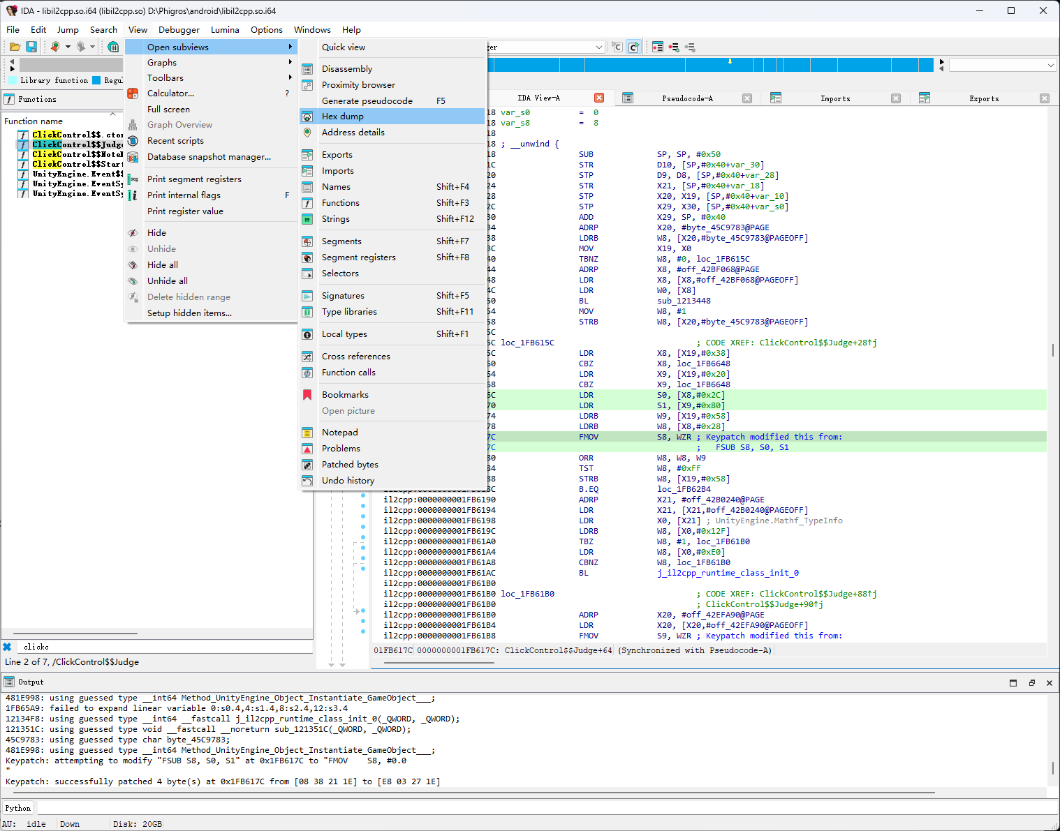Click the Strings subview icon

(x=307, y=219)
